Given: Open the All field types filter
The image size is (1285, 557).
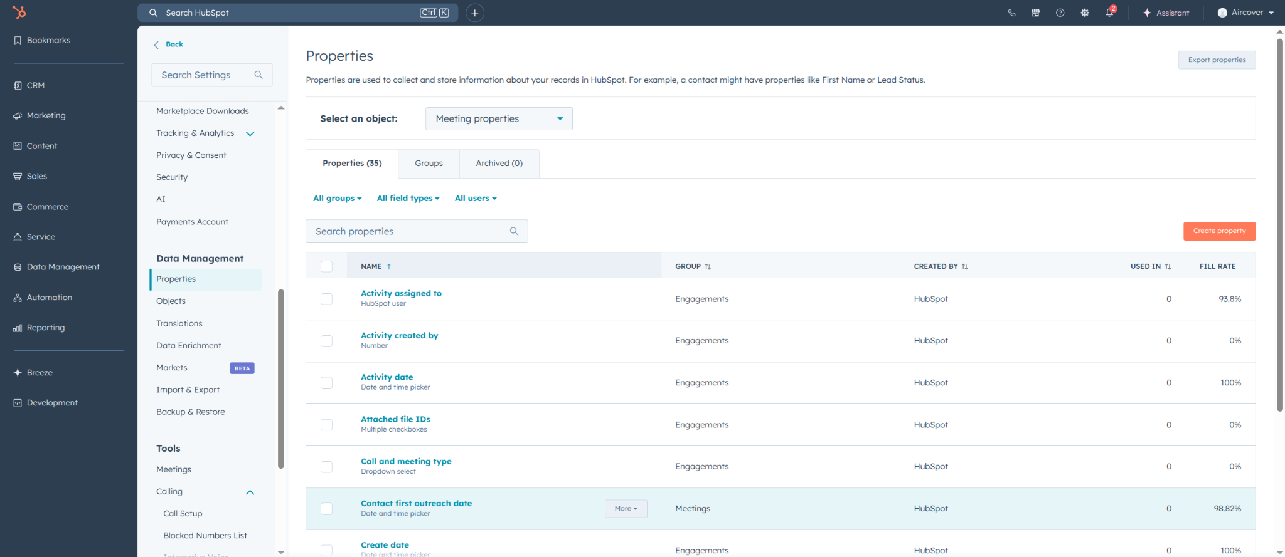Looking at the screenshot, I should [x=408, y=198].
